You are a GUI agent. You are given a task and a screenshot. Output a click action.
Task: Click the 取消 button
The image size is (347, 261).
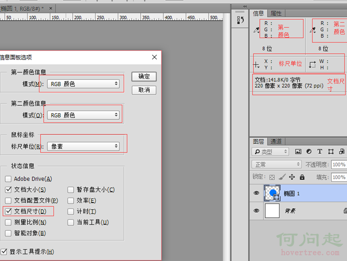144,90
